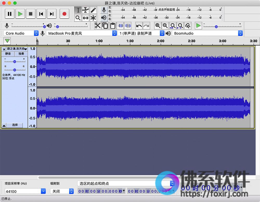This screenshot has height=202, width=260.
Task: Open the 选区的起点和终点 selection mode menu
Action: (126, 184)
